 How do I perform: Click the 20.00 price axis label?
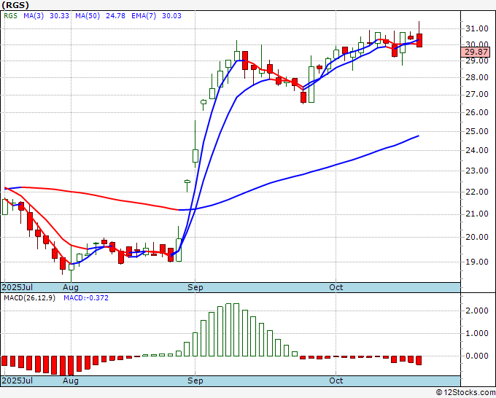pos(477,237)
